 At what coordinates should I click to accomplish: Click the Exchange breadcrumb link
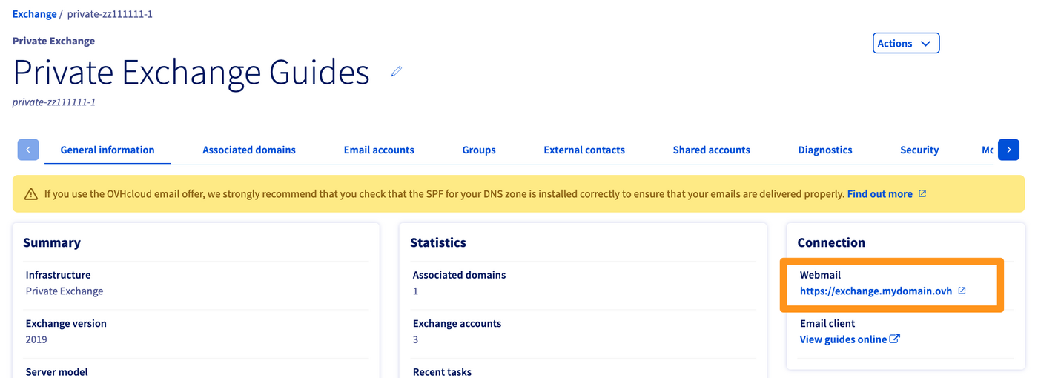pos(34,14)
